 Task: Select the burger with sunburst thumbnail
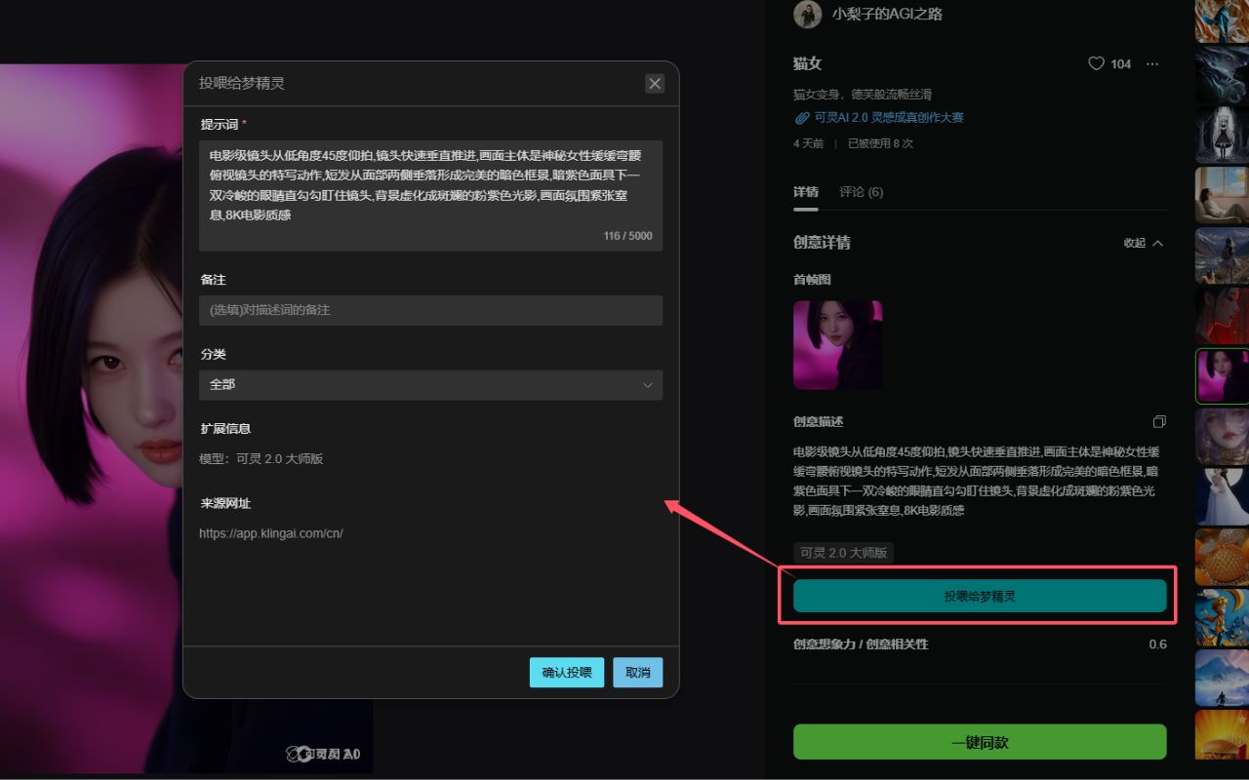1222,735
